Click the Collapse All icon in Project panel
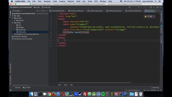This screenshot has height=97, width=172. point(40,11)
